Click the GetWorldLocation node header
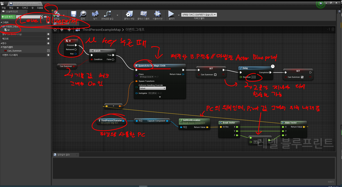 click(194, 121)
